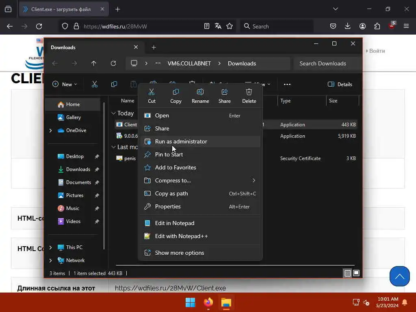
Task: Select Home in navigation pane
Action: tap(73, 104)
